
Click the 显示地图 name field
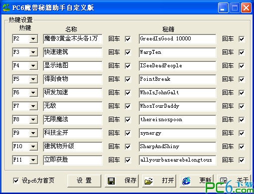[x=73, y=66]
